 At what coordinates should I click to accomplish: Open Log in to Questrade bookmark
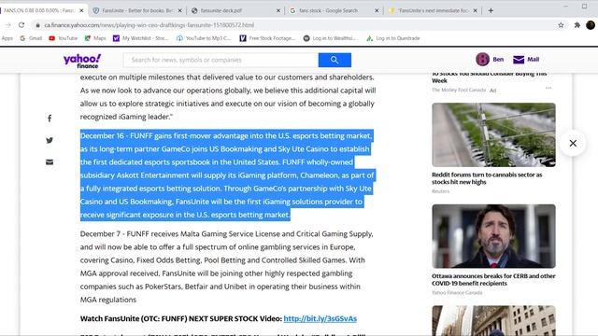click(x=393, y=38)
